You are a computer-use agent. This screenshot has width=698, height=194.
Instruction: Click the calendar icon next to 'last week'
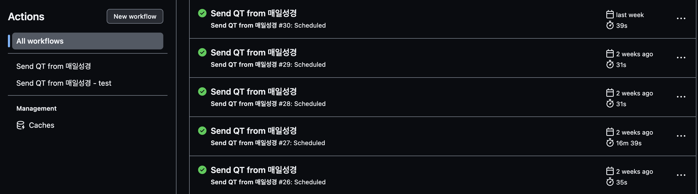(610, 15)
